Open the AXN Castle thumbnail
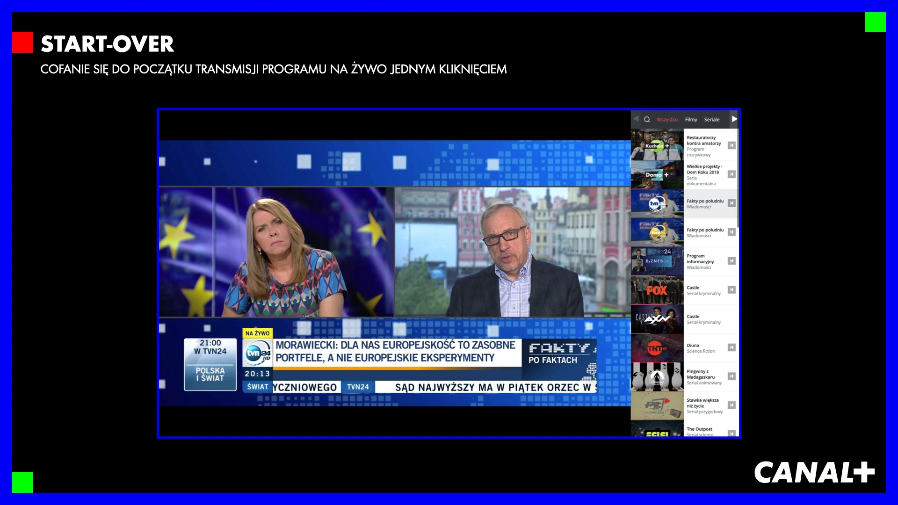898x505 pixels. pos(657,319)
